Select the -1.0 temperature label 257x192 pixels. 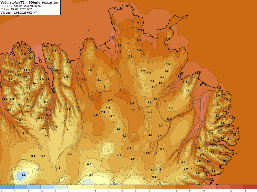[x=158, y=169]
